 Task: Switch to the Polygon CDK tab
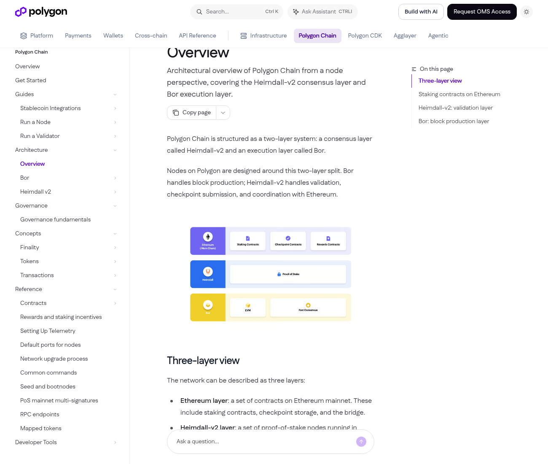(x=365, y=36)
